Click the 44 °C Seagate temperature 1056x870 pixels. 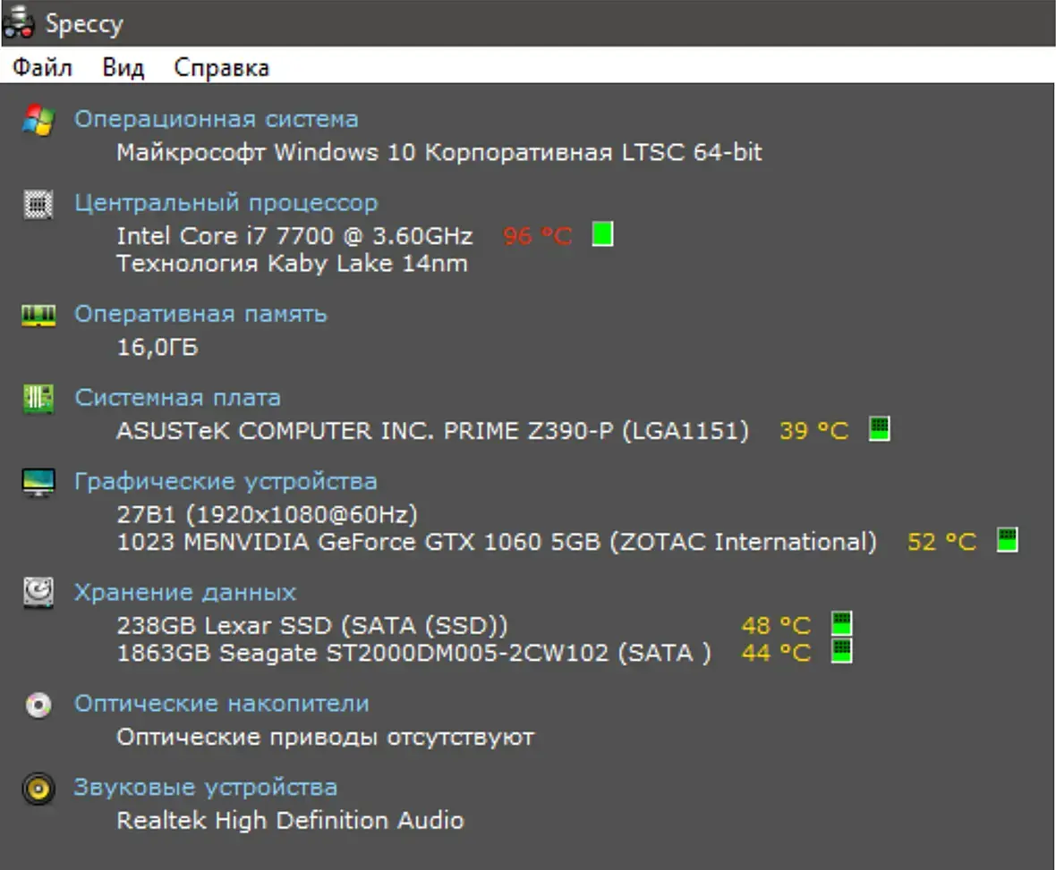[x=776, y=653]
